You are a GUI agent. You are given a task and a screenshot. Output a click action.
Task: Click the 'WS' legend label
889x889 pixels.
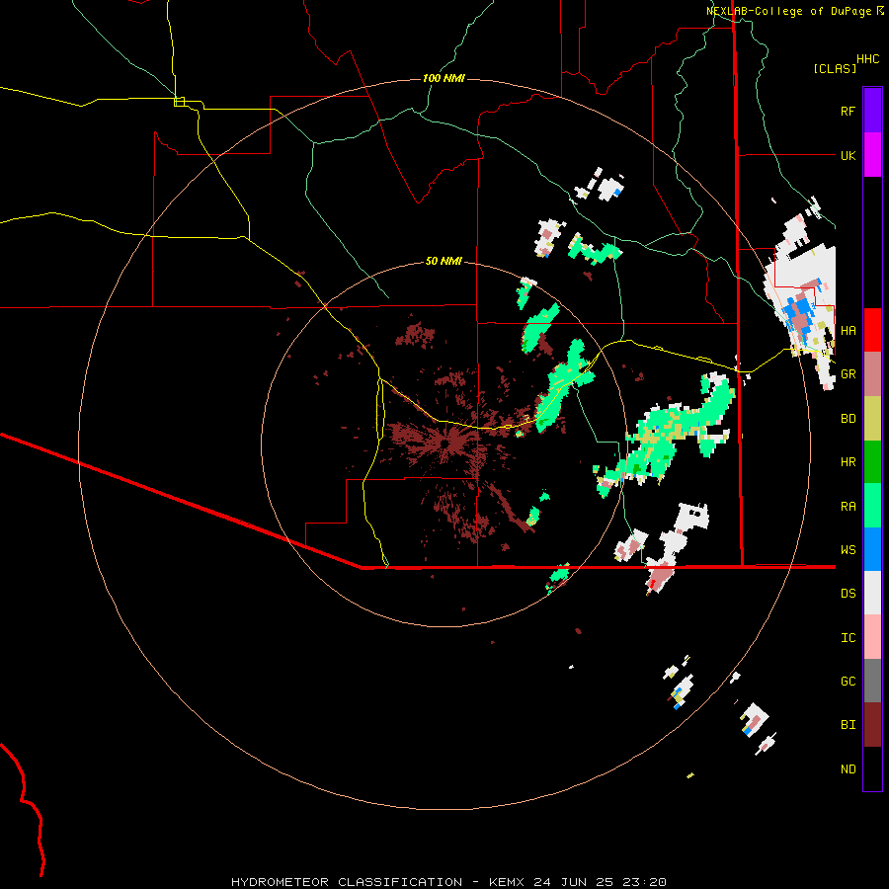[848, 550]
